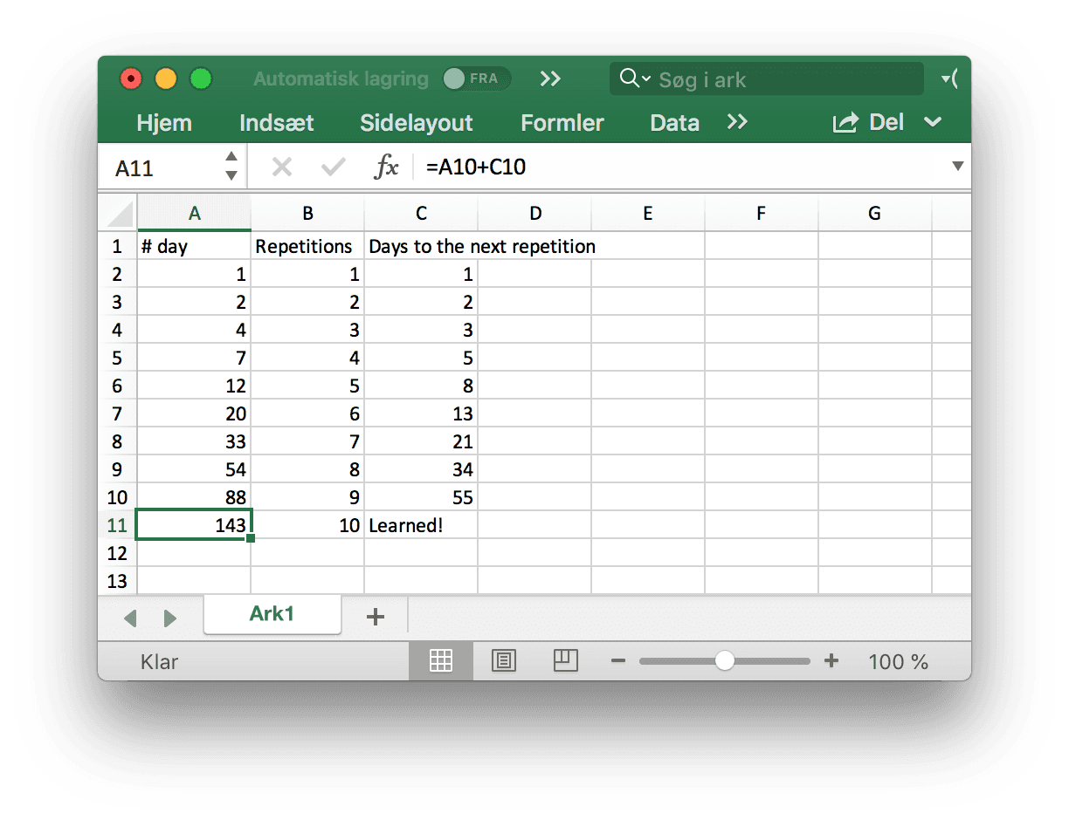
Task: Open the dropdown next to Del
Action: coord(933,122)
